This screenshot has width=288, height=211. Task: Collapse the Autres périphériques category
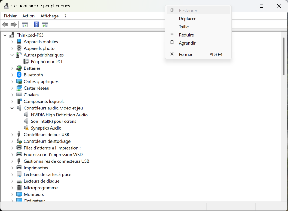click(12, 55)
